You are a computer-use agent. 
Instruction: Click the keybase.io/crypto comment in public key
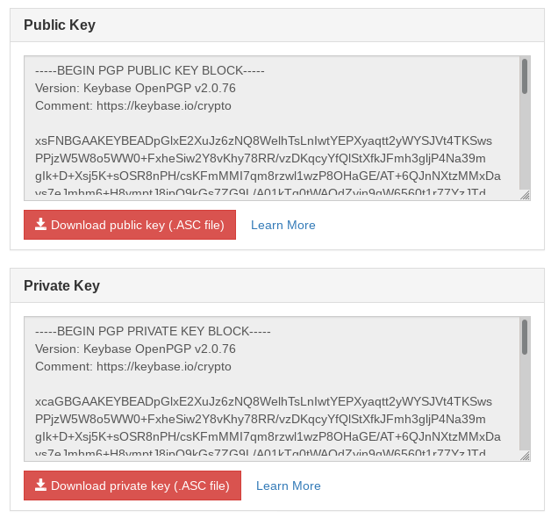click(x=164, y=105)
